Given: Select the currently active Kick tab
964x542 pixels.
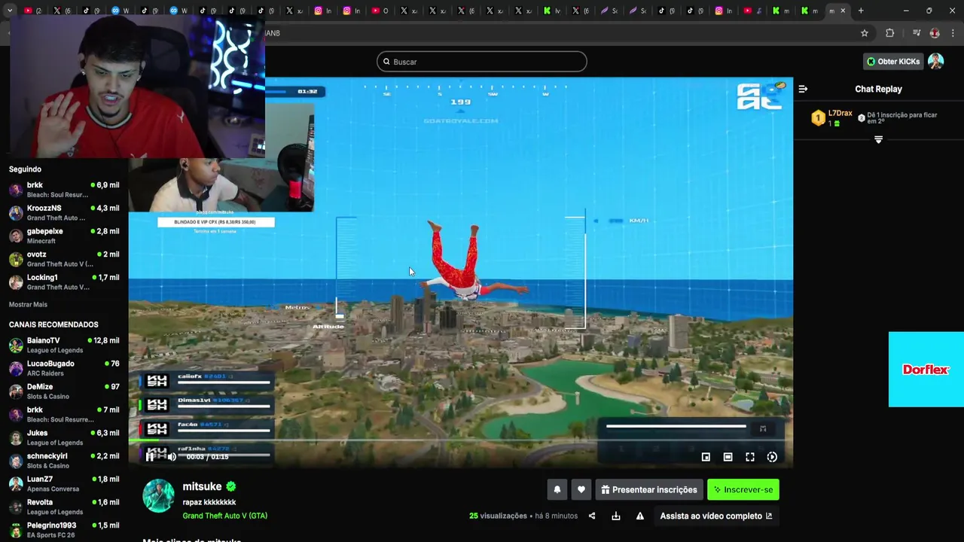Looking at the screenshot, I should coord(837,11).
